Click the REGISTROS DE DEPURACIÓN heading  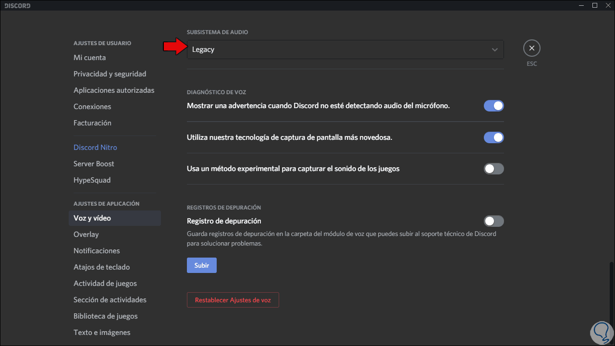(224, 208)
